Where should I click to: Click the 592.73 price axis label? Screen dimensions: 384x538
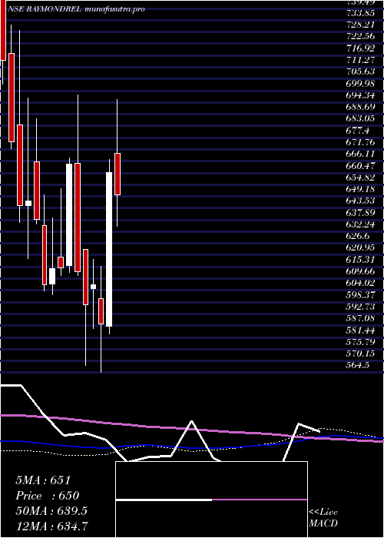point(361,307)
